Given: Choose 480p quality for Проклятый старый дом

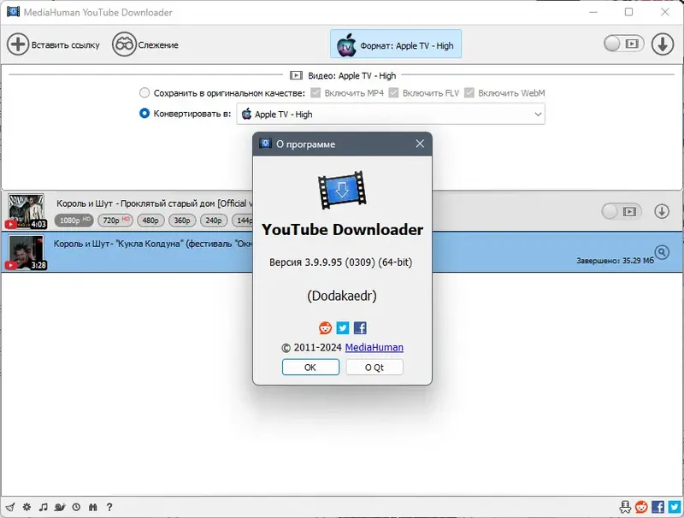Looking at the screenshot, I should click(150, 221).
